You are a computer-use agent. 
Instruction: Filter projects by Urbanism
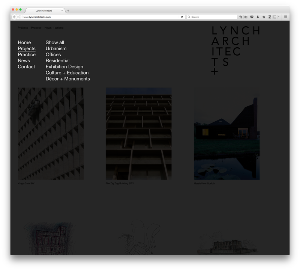pyautogui.click(x=56, y=48)
